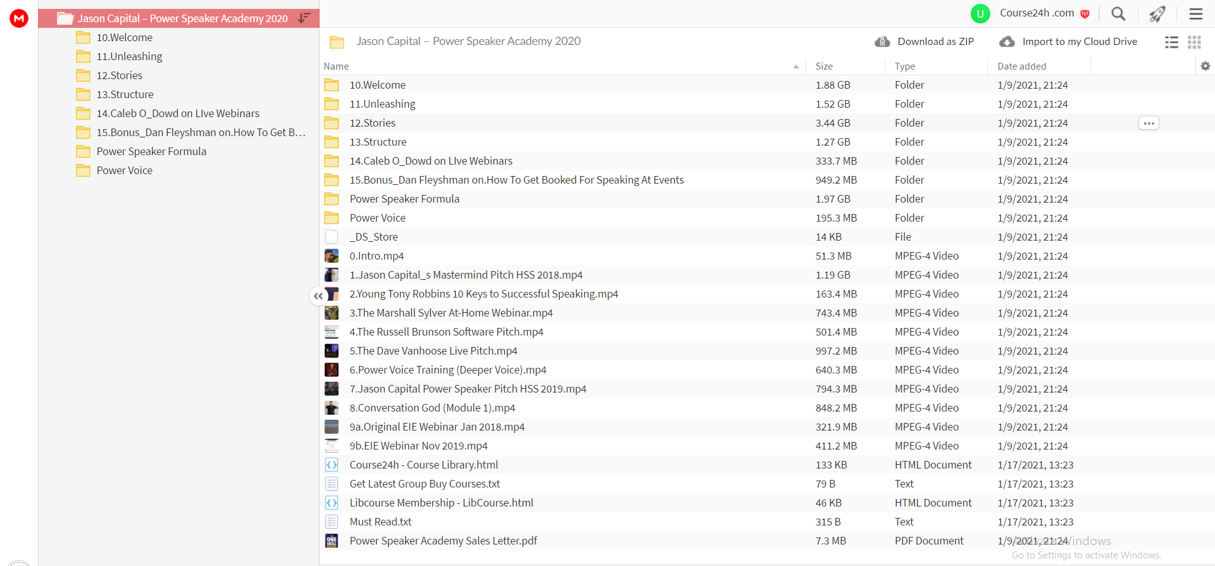Click text file icon of Must Read.txt
This screenshot has height=566, width=1215.
pos(332,522)
